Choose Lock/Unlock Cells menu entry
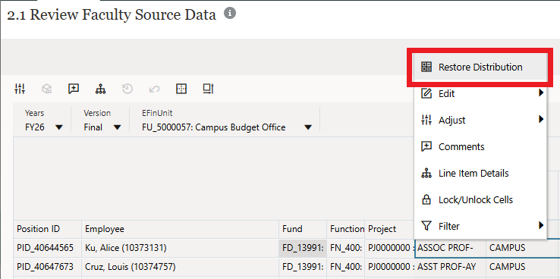560x279 pixels. [480, 200]
